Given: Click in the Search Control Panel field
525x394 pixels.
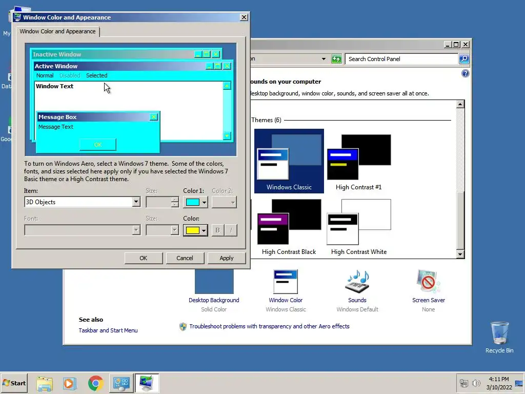Looking at the screenshot, I should coord(401,59).
